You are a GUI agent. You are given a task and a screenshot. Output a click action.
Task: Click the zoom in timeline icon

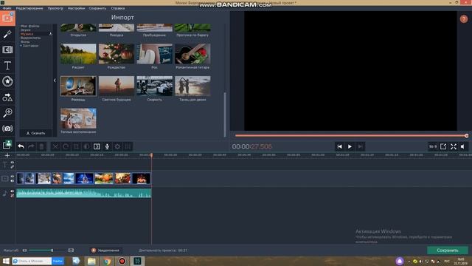[71, 250]
